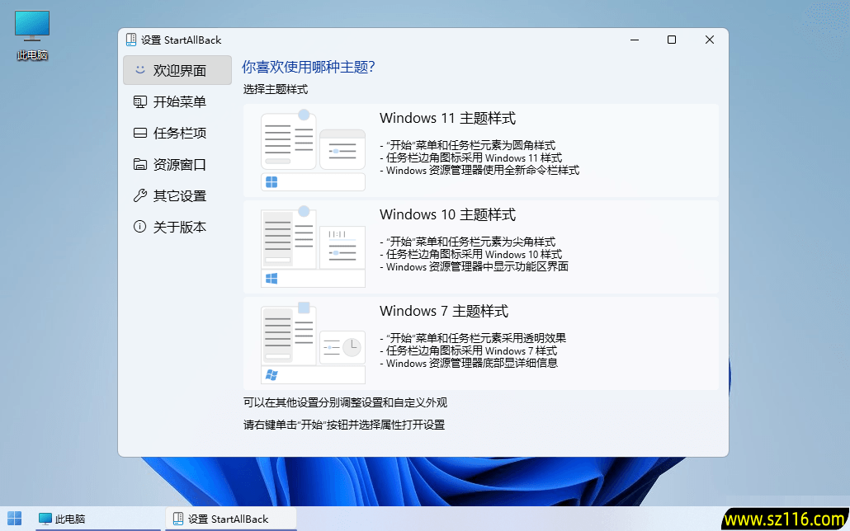
Task: Click the Windows 10 theme preview thumbnail
Action: (313, 245)
